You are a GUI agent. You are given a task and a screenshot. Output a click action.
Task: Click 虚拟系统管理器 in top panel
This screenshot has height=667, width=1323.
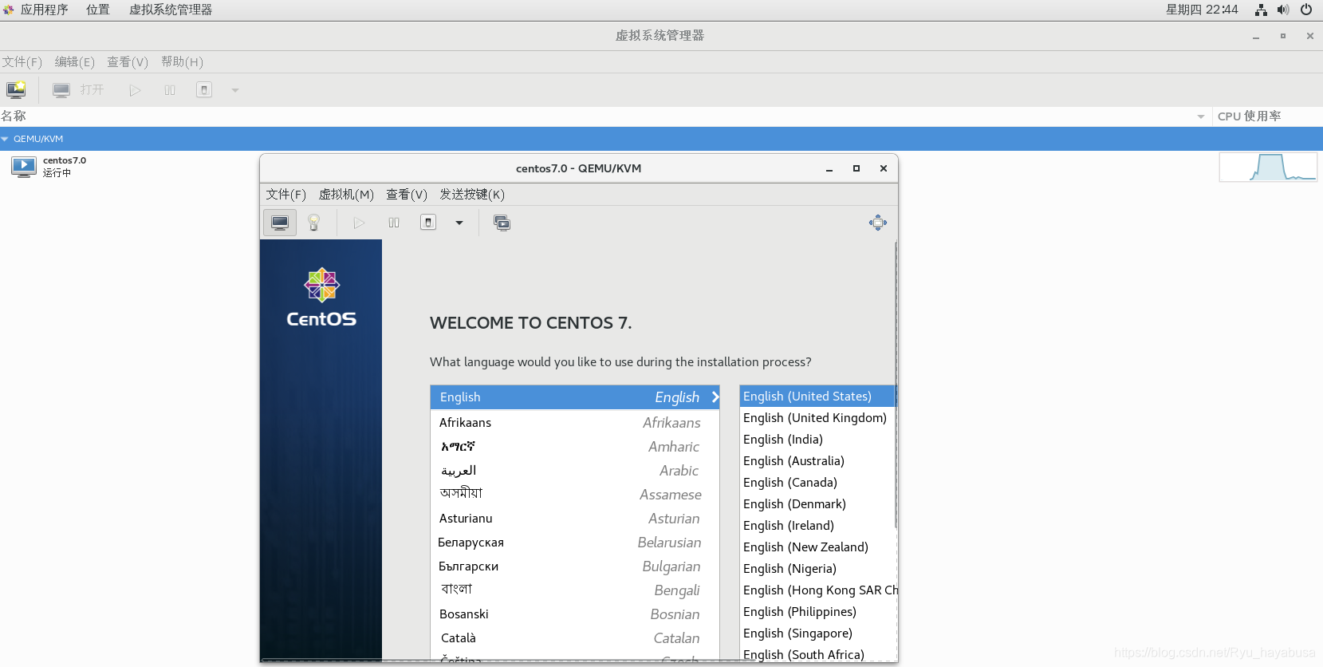click(171, 10)
